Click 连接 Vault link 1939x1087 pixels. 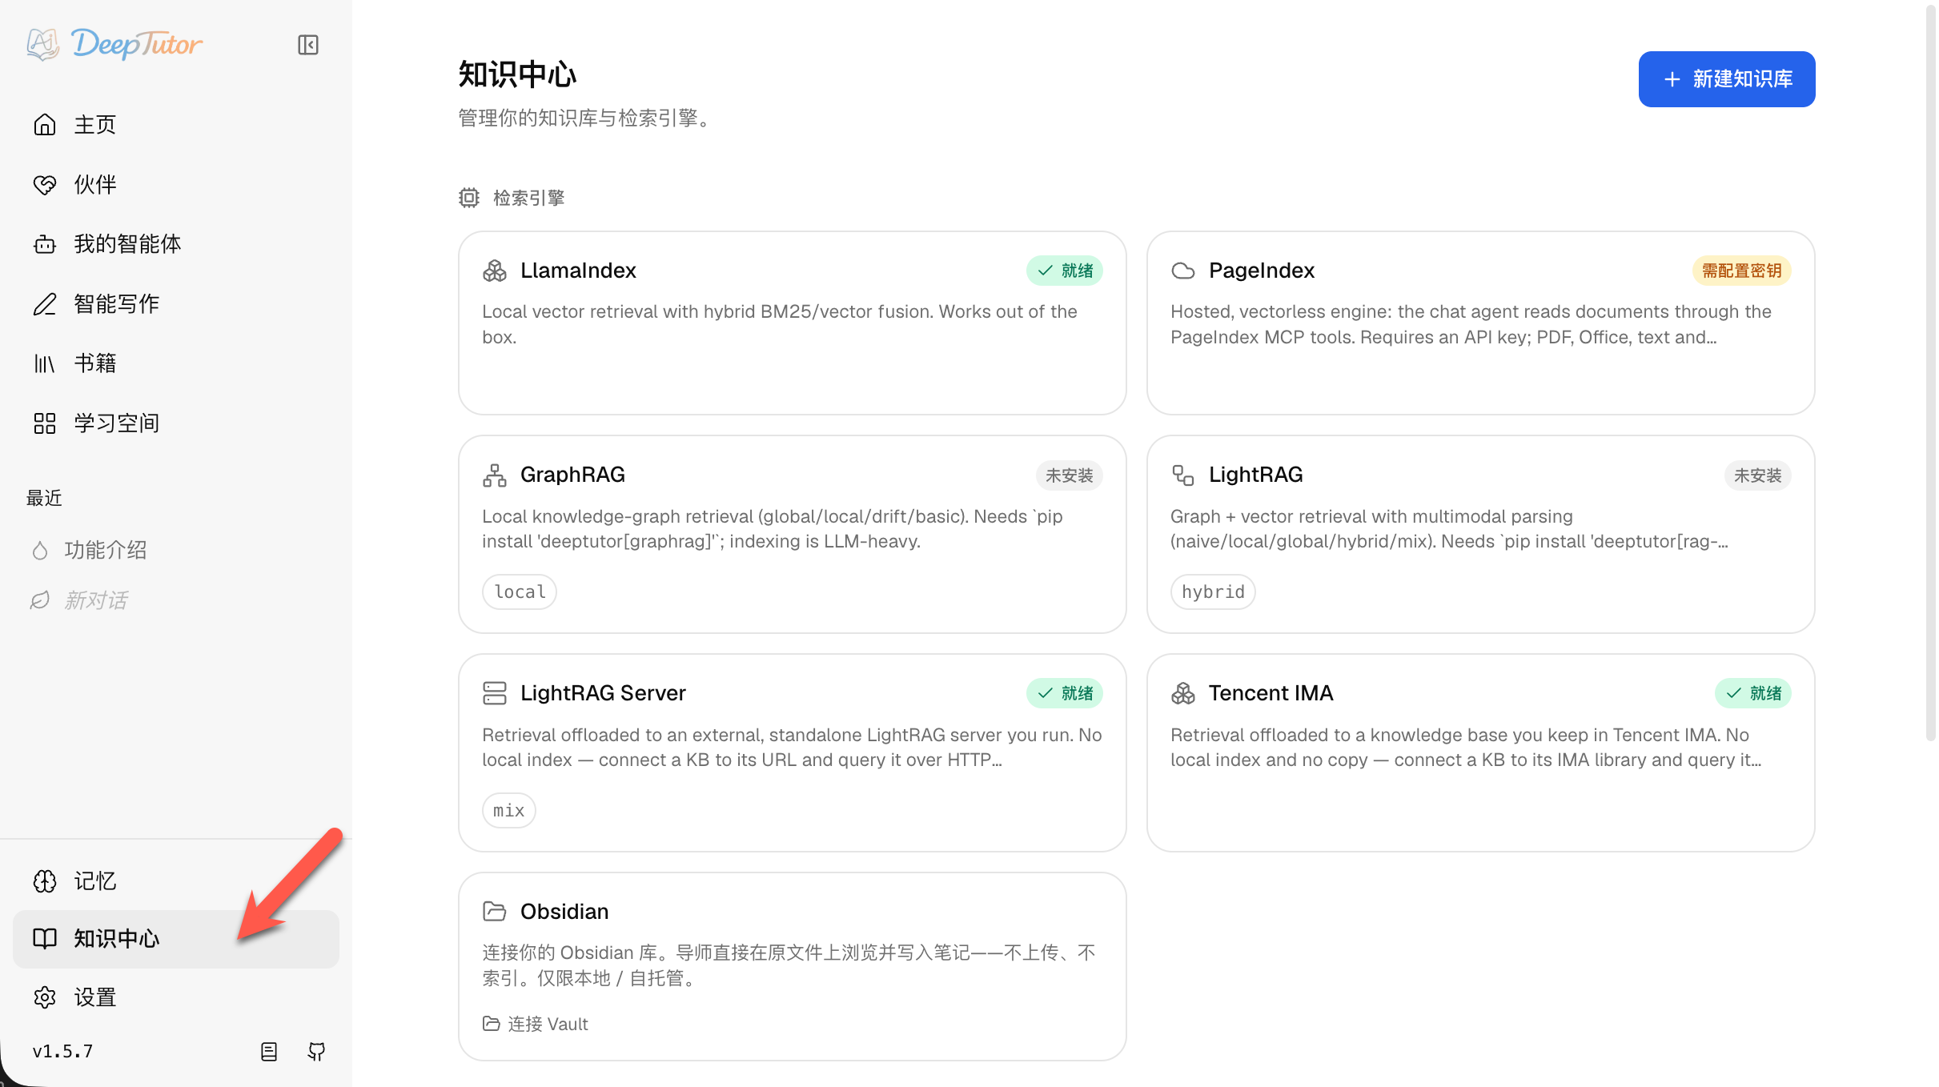(x=536, y=1025)
